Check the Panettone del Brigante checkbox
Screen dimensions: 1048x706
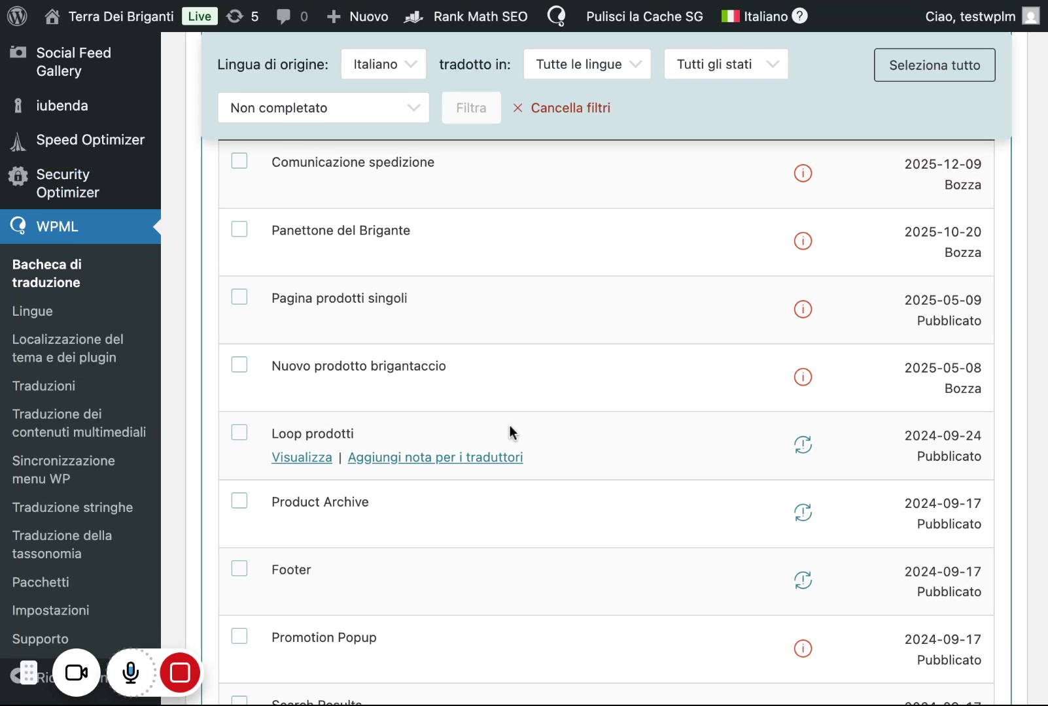(x=239, y=229)
